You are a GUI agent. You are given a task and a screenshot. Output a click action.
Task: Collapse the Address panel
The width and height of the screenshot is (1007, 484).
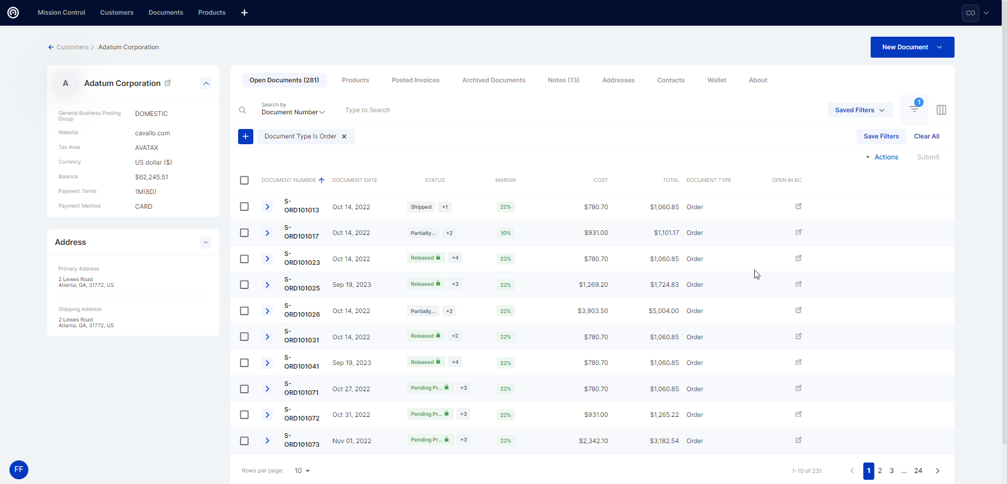206,242
